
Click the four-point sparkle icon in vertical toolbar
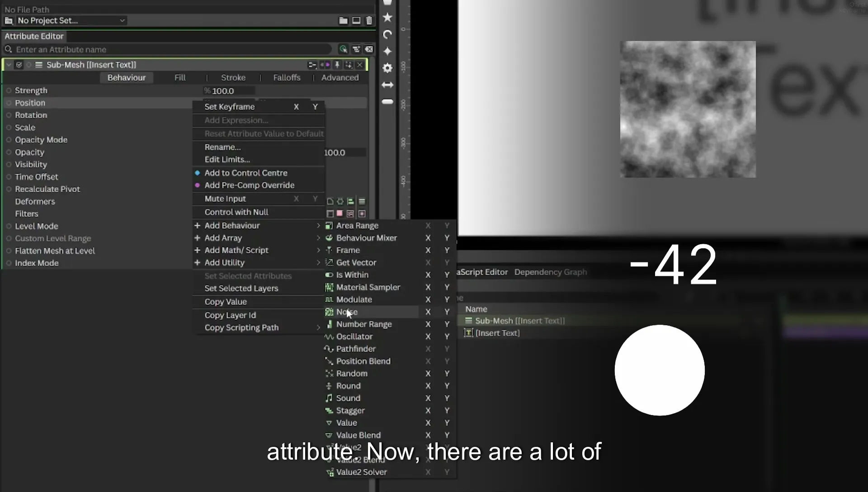387,51
